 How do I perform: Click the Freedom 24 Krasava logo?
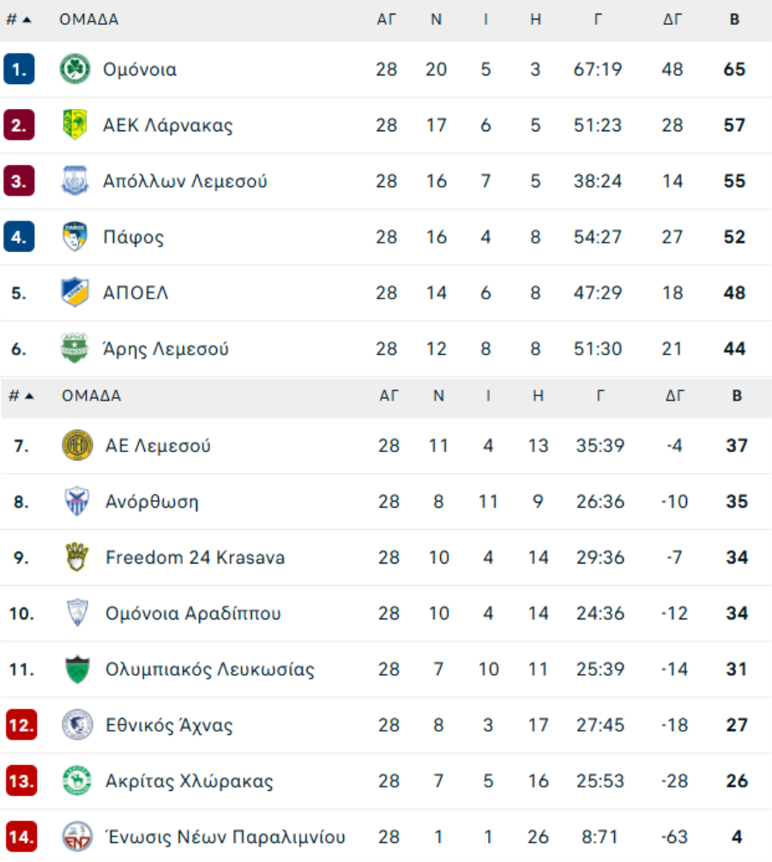click(x=77, y=558)
